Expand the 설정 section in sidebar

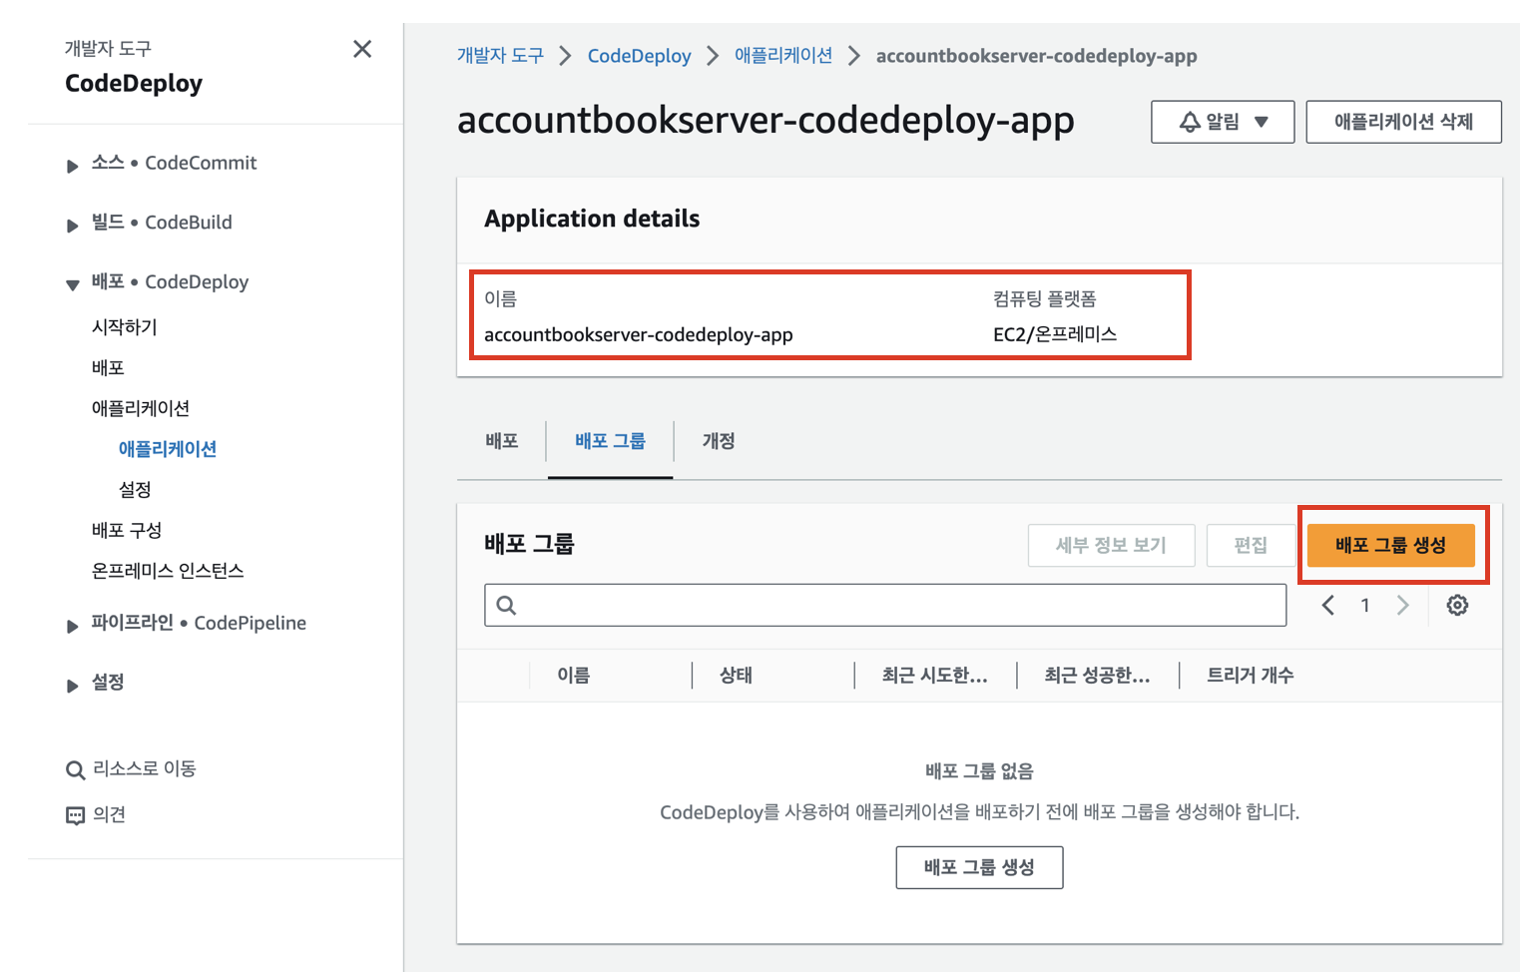click(72, 686)
